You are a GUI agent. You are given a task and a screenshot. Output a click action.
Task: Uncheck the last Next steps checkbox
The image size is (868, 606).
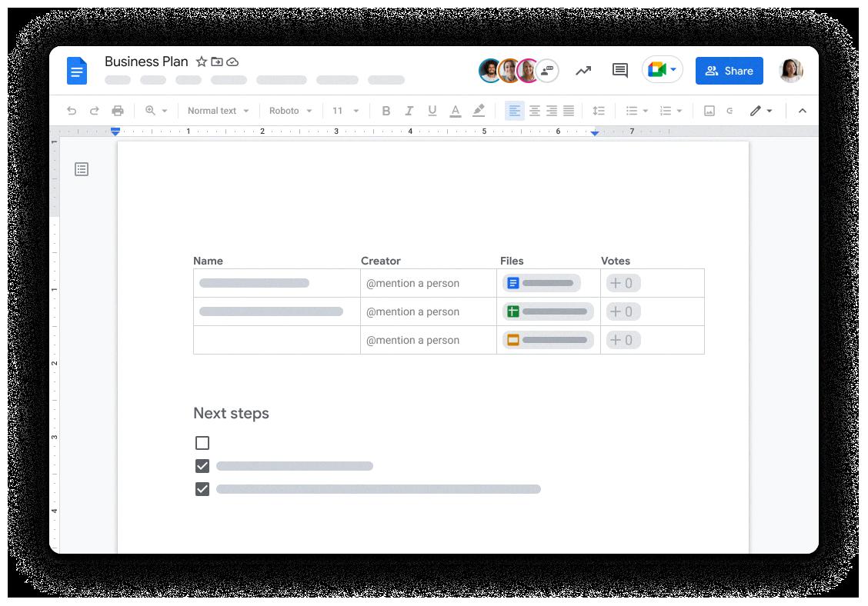click(202, 488)
